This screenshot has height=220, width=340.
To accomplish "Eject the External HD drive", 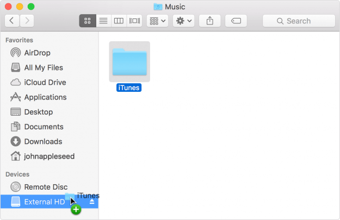I will pos(92,202).
